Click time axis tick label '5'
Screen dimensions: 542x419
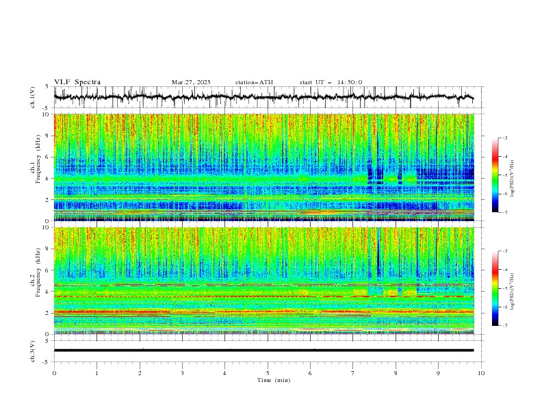click(268, 373)
